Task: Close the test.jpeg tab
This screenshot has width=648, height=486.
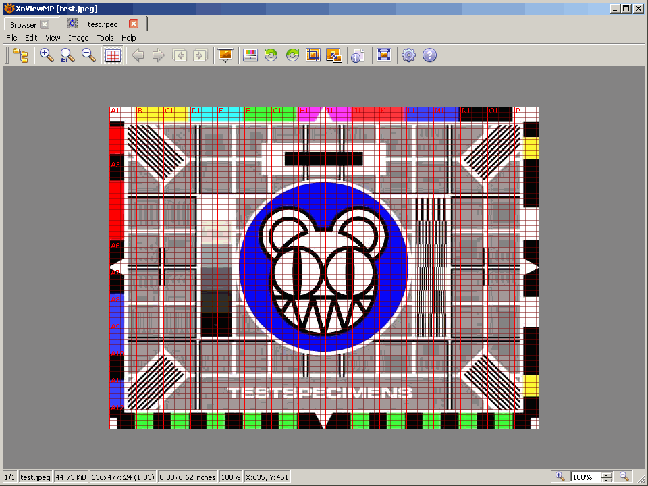Action: tap(134, 24)
